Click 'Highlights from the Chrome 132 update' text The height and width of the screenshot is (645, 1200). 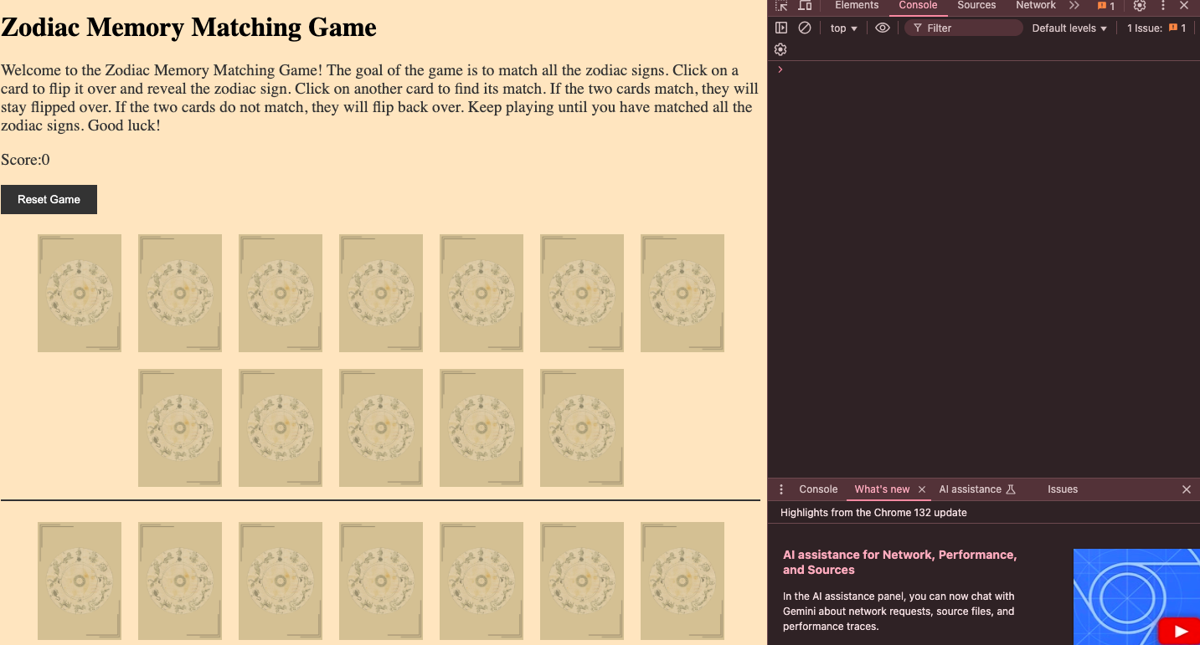[873, 512]
